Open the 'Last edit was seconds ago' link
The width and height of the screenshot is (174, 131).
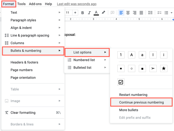77,4
